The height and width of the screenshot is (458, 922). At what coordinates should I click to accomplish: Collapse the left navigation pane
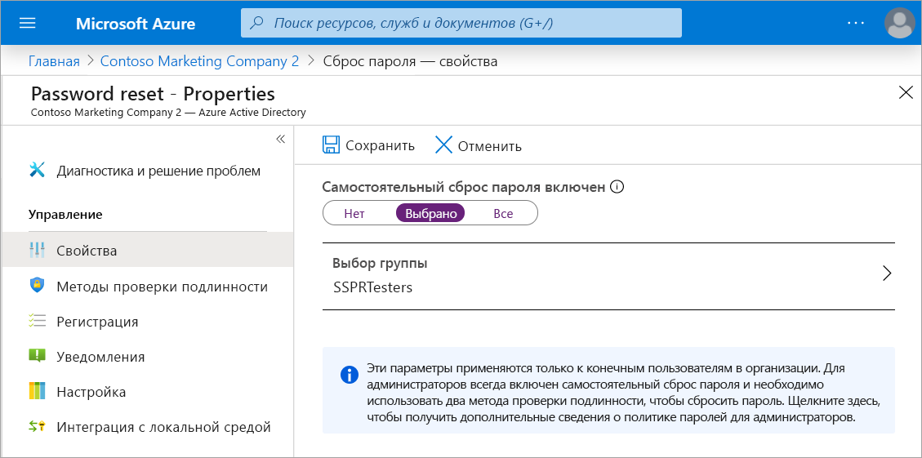tap(280, 139)
